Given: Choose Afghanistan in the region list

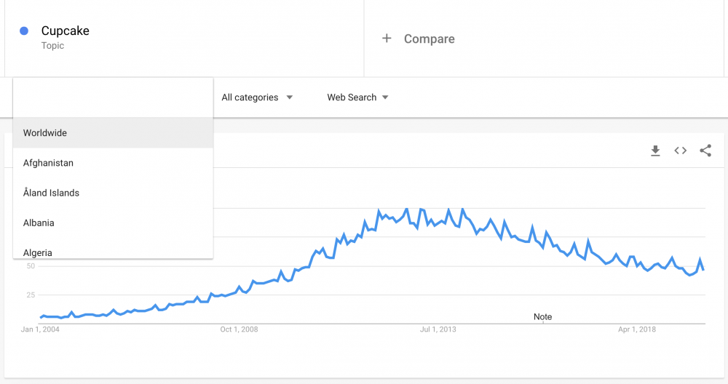Looking at the screenshot, I should [48, 163].
